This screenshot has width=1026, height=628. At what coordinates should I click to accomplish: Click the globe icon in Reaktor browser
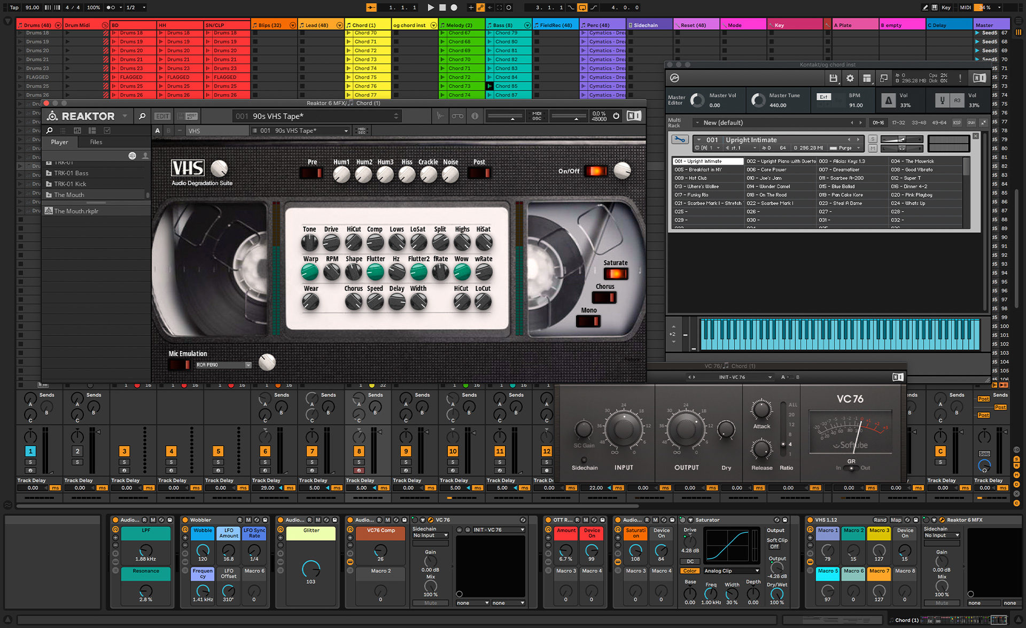[131, 157]
